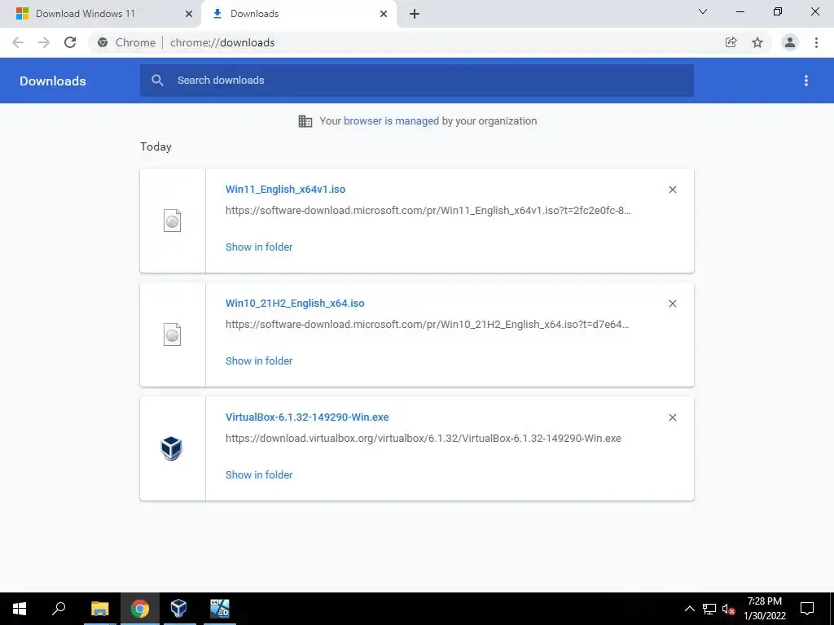834x625 pixels.
Task: Focus the Search downloads field
Action: [417, 81]
